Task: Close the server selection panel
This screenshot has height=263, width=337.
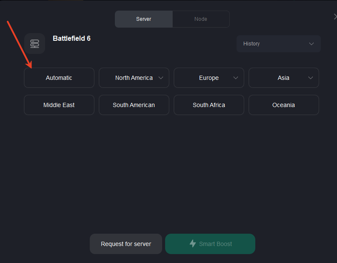Action: pos(335,17)
